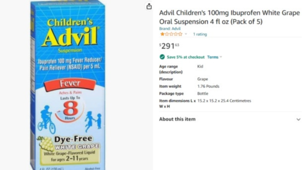Viewport: 307px width, 170px height.
Task: Open the 1 rating reviews link
Action: [200, 34]
